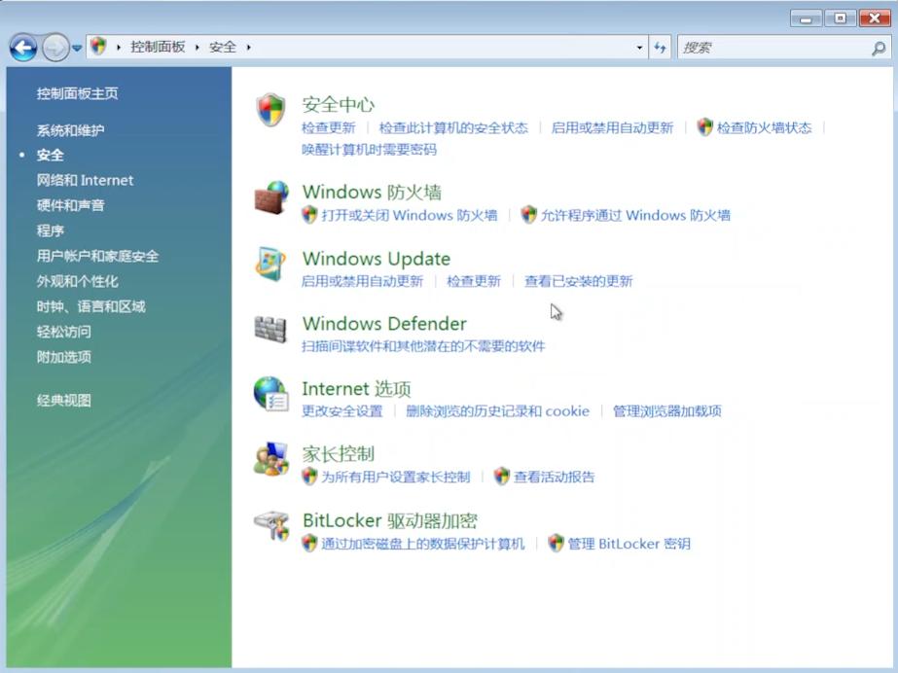Click the Windows Firewall brick wall icon
The image size is (898, 673).
(x=270, y=197)
